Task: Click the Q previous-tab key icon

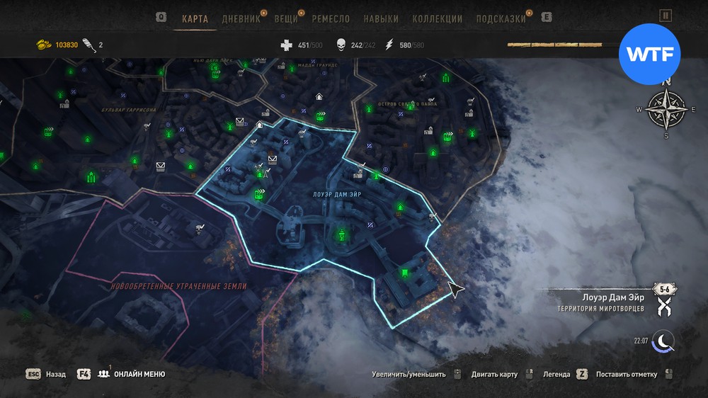Action: point(161,17)
